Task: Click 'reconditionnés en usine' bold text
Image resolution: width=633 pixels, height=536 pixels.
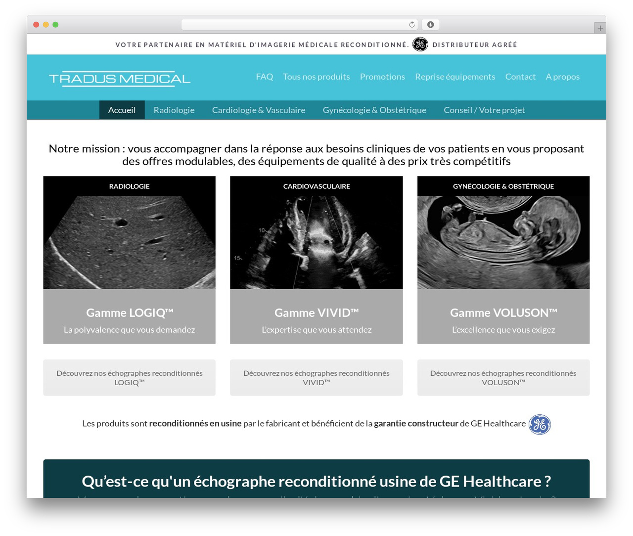Action: [195, 424]
